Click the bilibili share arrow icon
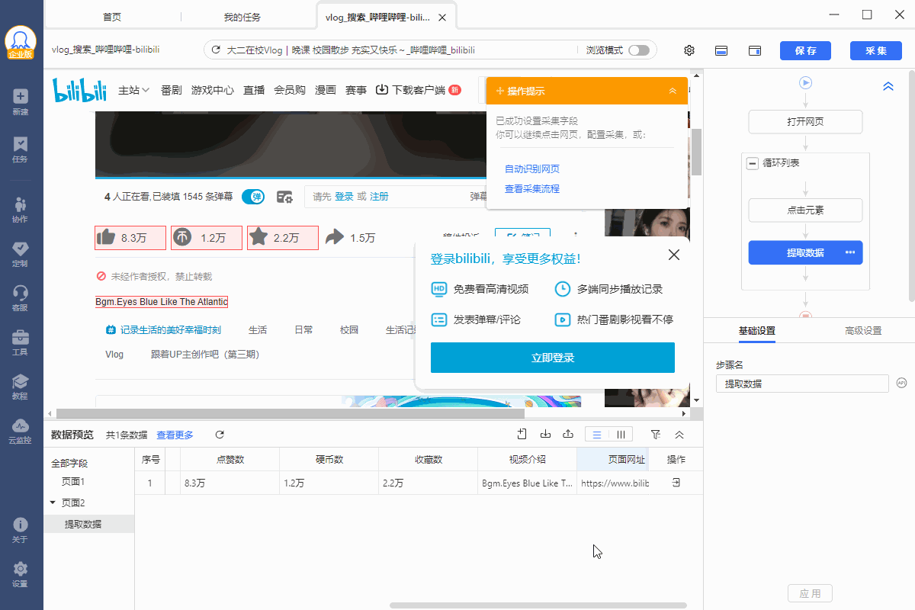Image resolution: width=915 pixels, height=610 pixels. pos(335,237)
